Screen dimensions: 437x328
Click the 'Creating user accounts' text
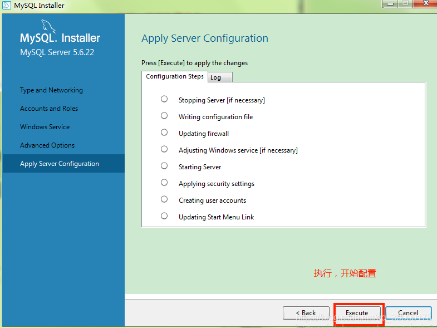tap(212, 200)
